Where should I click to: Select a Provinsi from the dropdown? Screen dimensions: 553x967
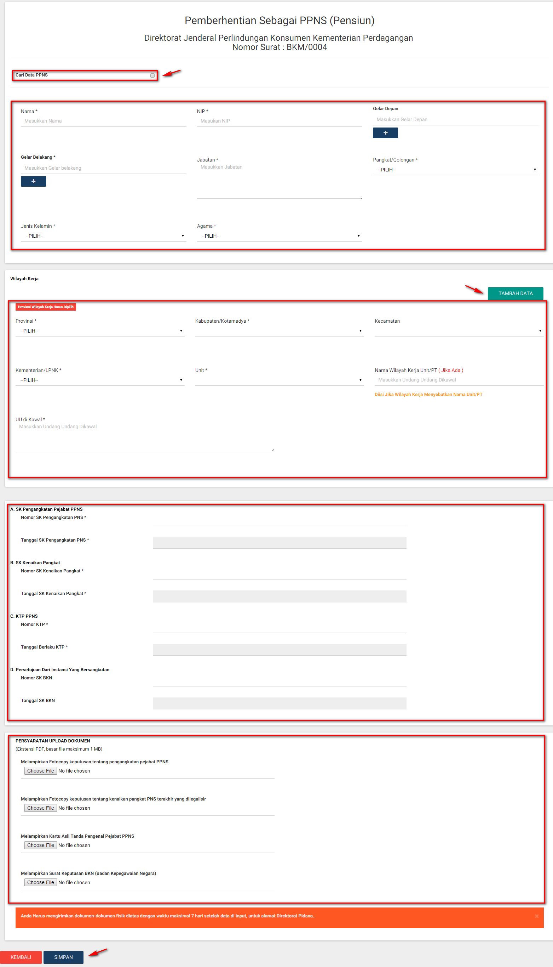99,331
